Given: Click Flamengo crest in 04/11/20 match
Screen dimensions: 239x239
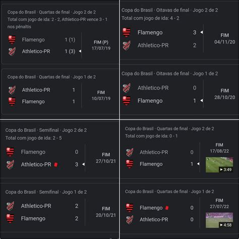Looking at the screenshot, I should [127, 32].
